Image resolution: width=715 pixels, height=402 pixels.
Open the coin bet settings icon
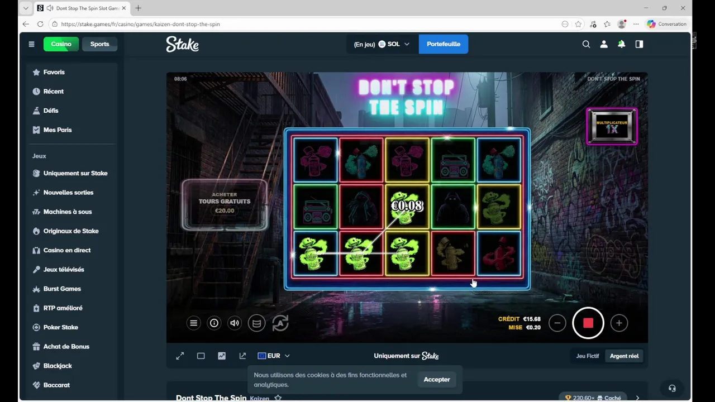[x=256, y=323]
